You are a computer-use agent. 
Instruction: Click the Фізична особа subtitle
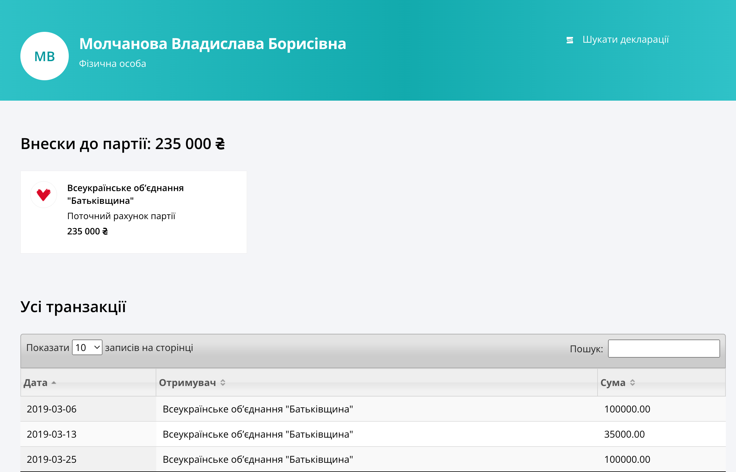tap(113, 64)
